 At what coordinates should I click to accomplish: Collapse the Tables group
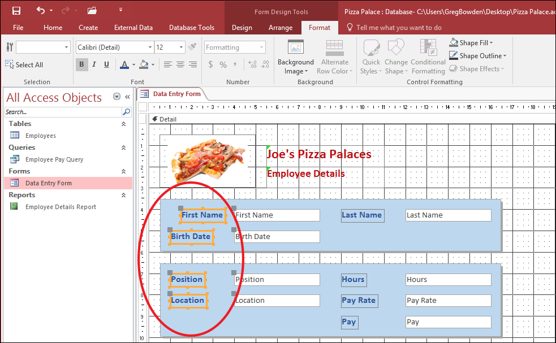point(123,124)
